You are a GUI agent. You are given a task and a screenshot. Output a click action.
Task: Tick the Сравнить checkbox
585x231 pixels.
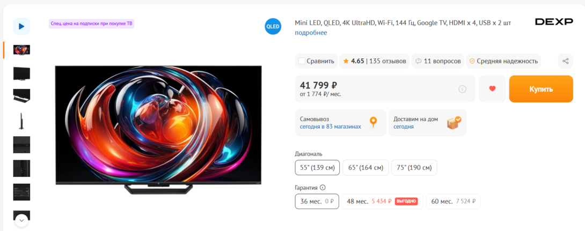coord(302,61)
